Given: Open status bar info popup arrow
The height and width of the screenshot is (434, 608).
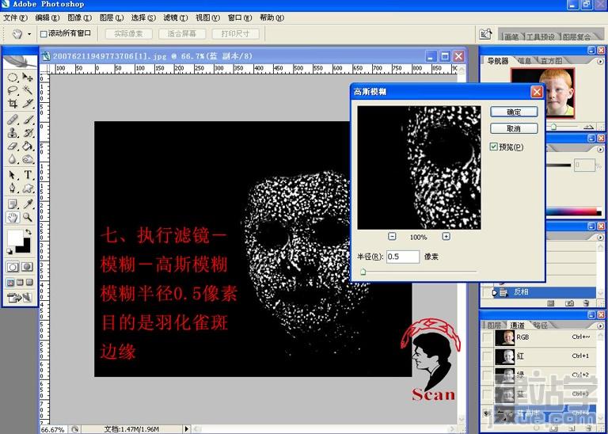Looking at the screenshot, I should 187,429.
